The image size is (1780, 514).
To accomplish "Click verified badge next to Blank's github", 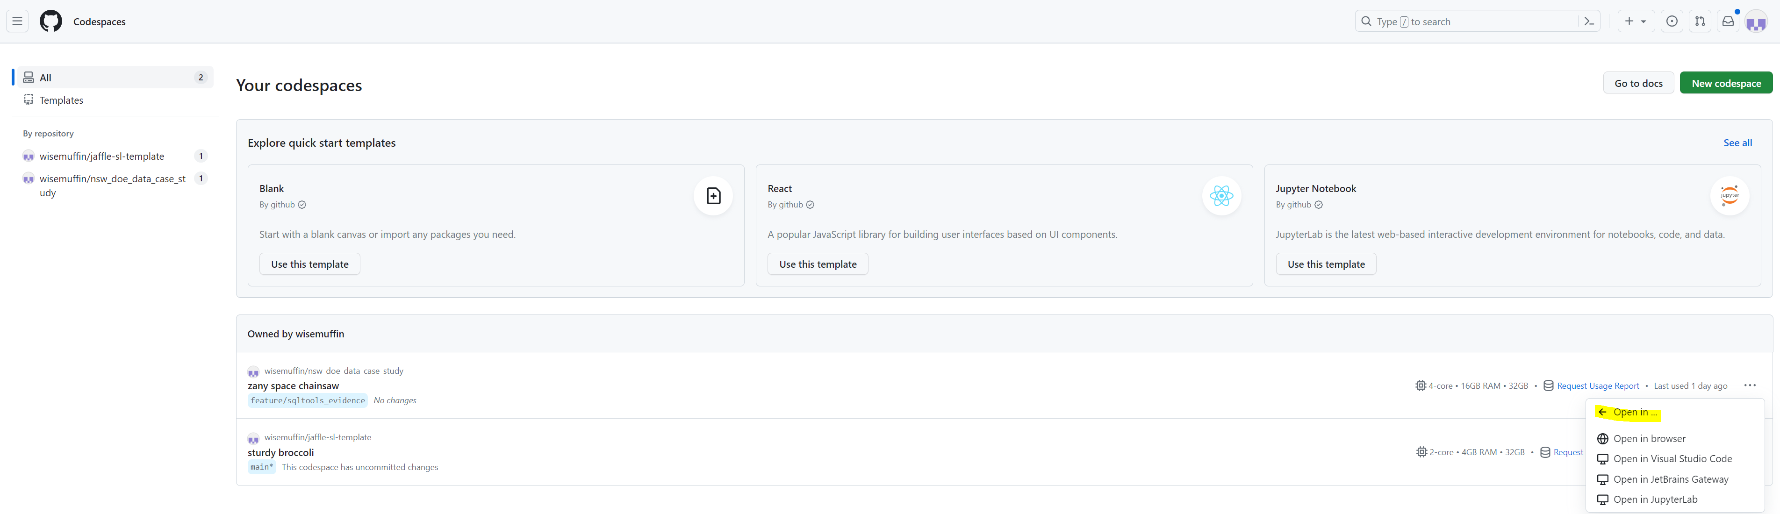I will click(302, 205).
